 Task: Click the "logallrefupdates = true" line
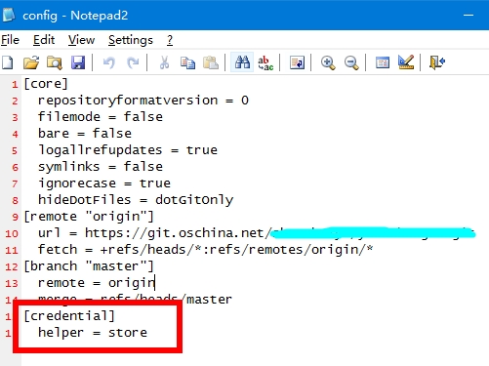pyautogui.click(x=128, y=150)
